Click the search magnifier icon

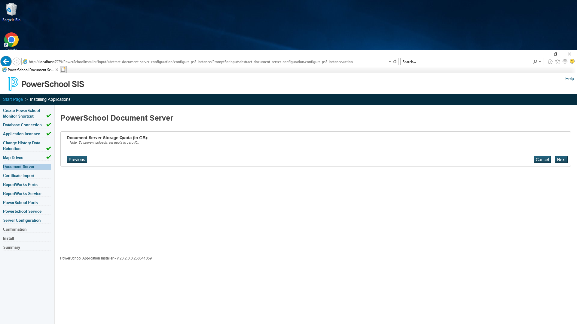point(535,61)
